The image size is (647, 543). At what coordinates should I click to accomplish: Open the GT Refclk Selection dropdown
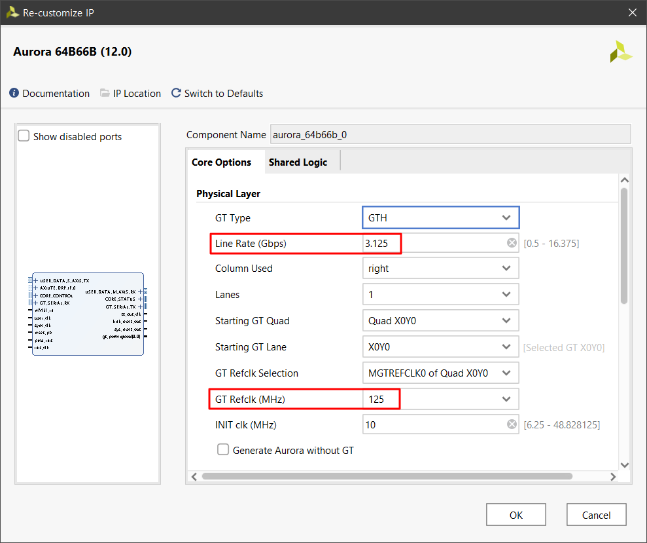coord(441,373)
